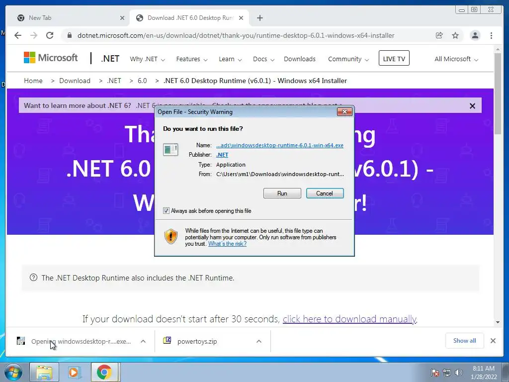Viewport: 509px width, 382px height.
Task: Click the padlock site info icon
Action: click(x=69, y=35)
